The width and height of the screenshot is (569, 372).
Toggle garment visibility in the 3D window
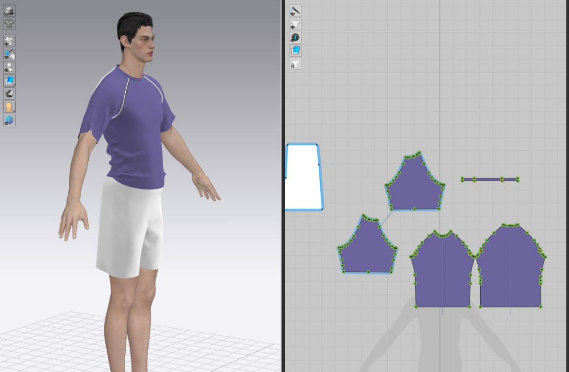pos(9,41)
